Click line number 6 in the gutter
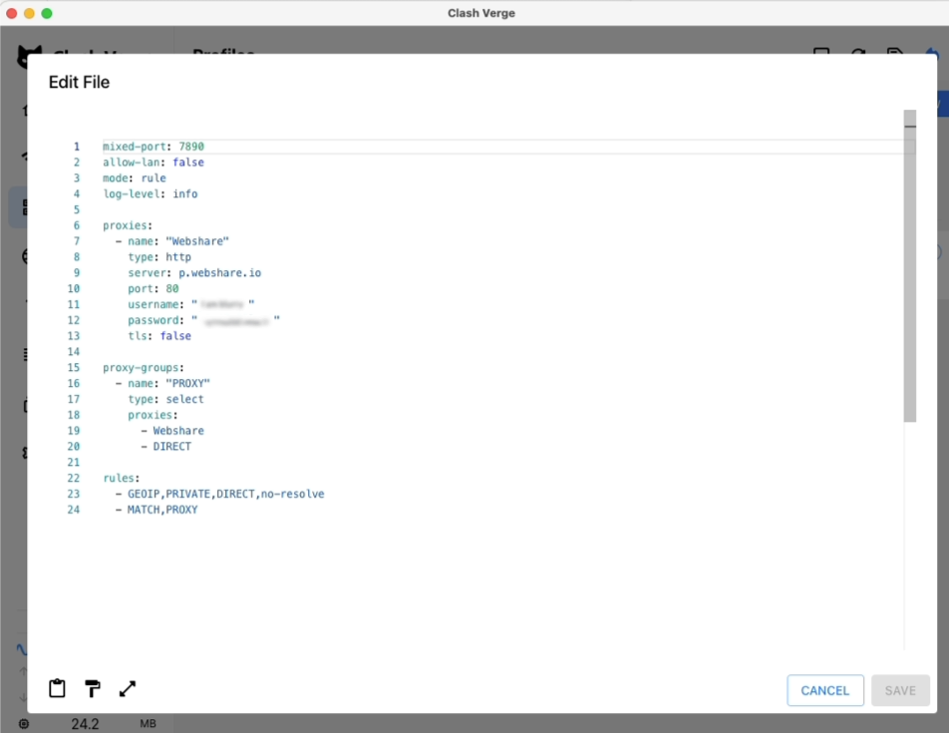Viewport: 949px width, 733px height. point(76,225)
